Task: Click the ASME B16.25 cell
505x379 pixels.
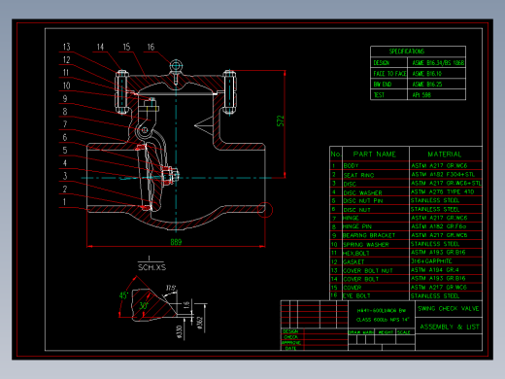Action: tap(427, 85)
